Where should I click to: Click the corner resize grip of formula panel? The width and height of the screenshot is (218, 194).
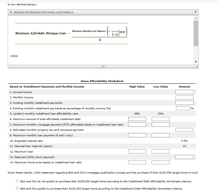click(x=196, y=67)
